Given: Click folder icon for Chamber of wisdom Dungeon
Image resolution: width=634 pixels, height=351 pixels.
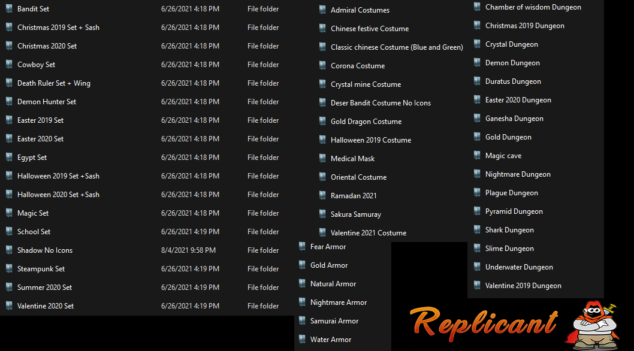Looking at the screenshot, I should [477, 7].
